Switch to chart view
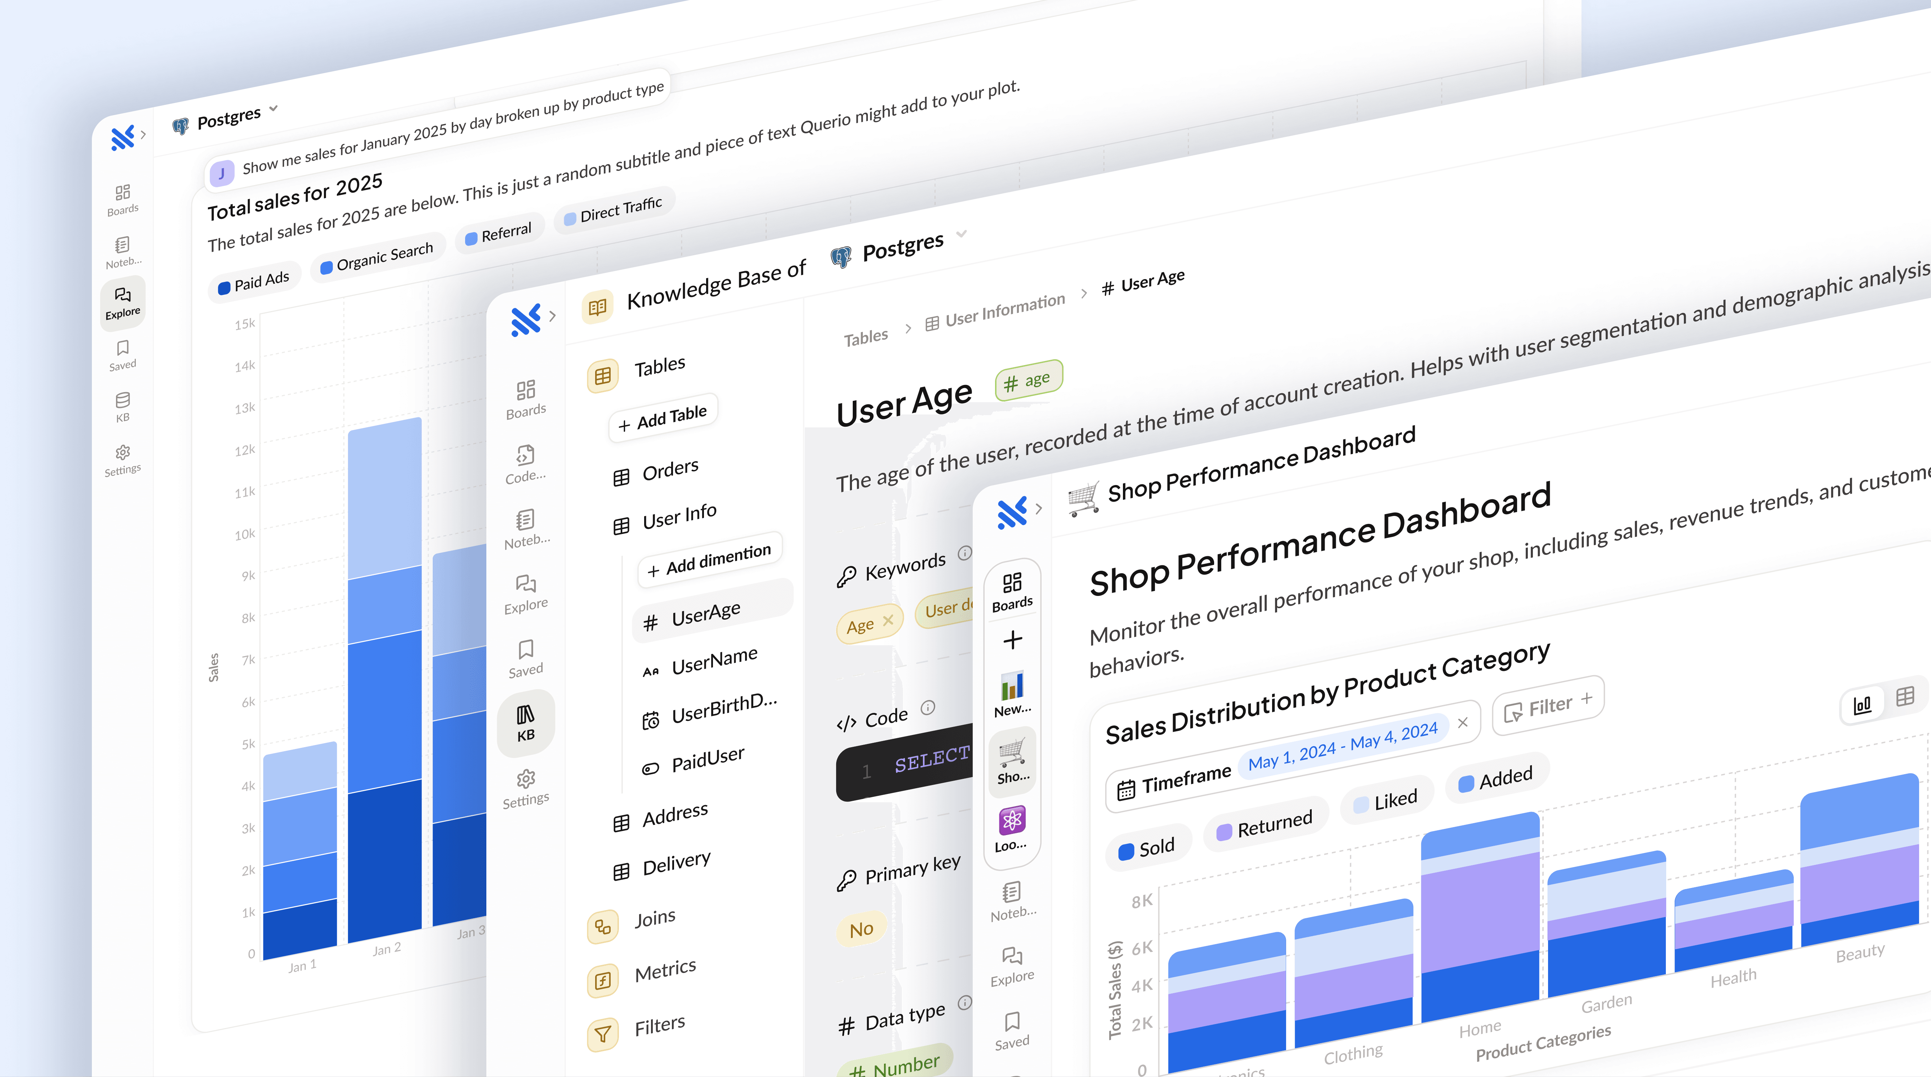1931x1077 pixels. [x=1863, y=705]
